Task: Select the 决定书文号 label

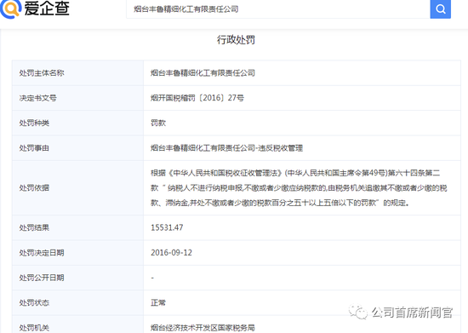Action: (x=38, y=98)
